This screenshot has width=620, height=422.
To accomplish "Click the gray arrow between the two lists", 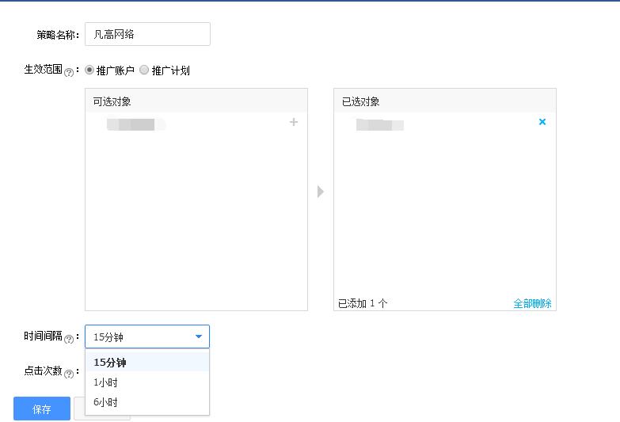I will 320,192.
